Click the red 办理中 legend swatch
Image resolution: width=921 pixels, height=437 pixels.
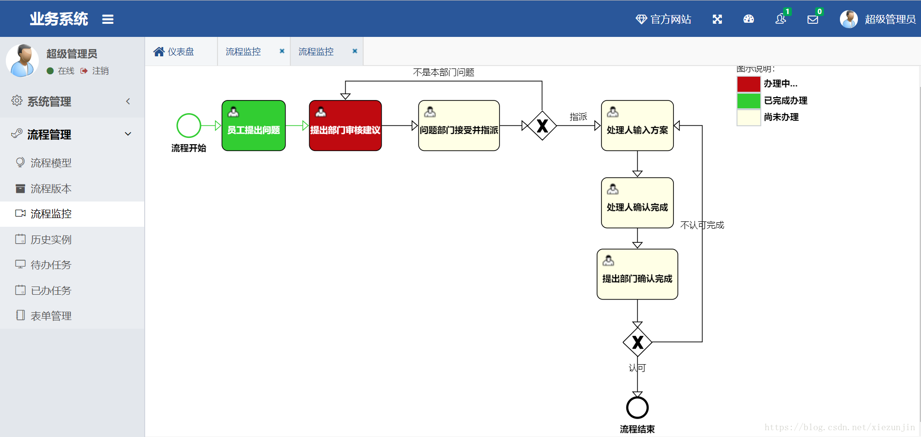pos(749,84)
